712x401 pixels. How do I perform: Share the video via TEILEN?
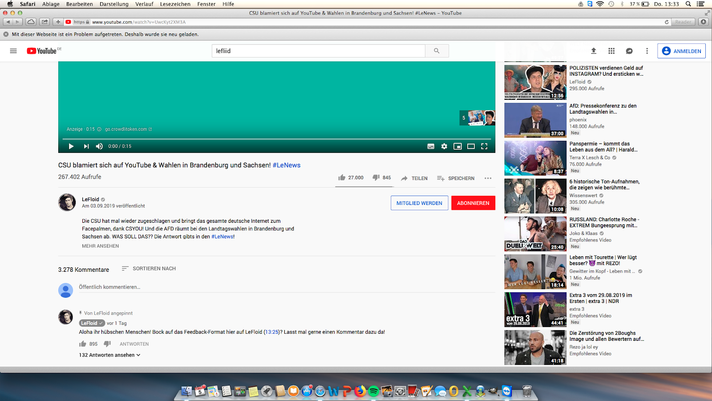tap(414, 178)
